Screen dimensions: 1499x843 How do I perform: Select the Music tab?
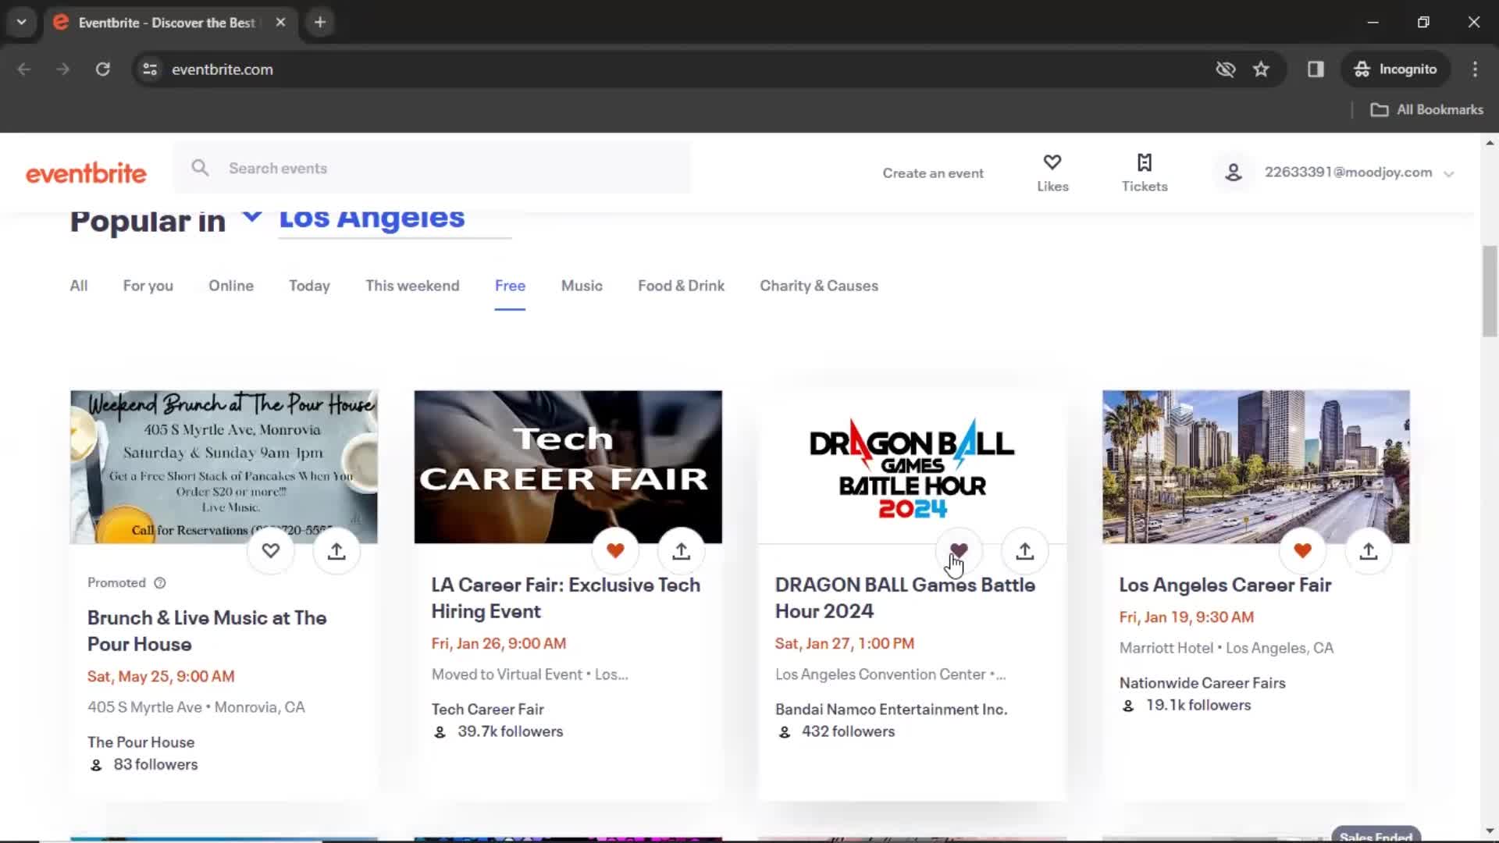click(582, 286)
